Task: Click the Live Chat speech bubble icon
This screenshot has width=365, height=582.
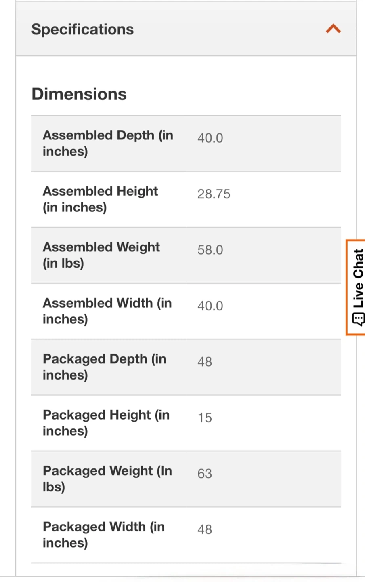Action: point(358,319)
